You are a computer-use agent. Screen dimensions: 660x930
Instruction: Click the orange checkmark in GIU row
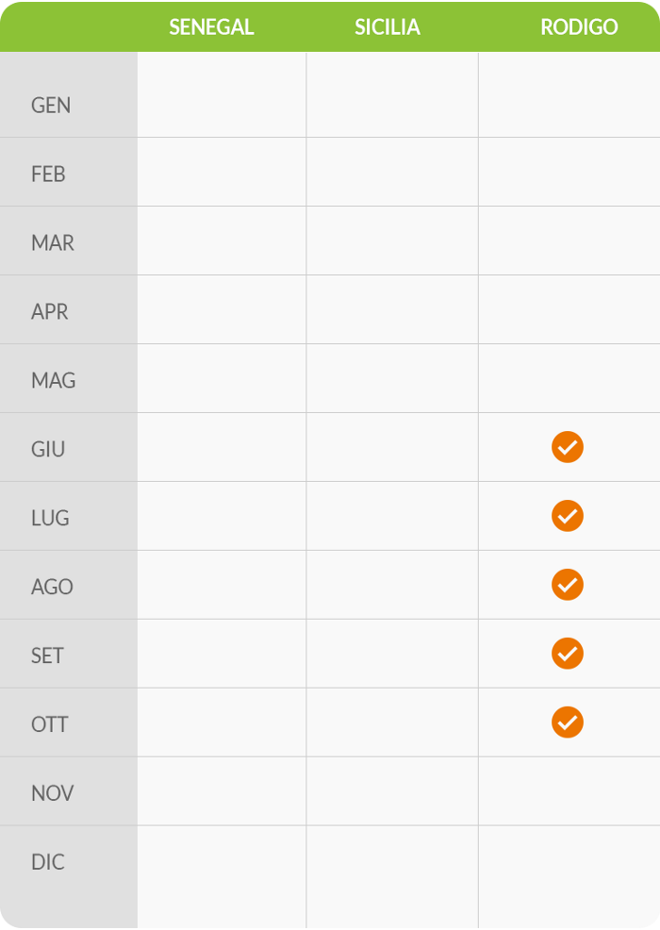pyautogui.click(x=568, y=447)
